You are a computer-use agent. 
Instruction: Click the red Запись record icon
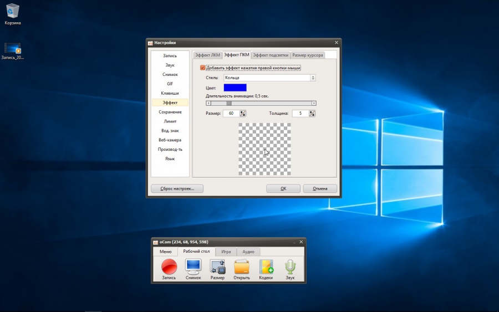(x=169, y=267)
